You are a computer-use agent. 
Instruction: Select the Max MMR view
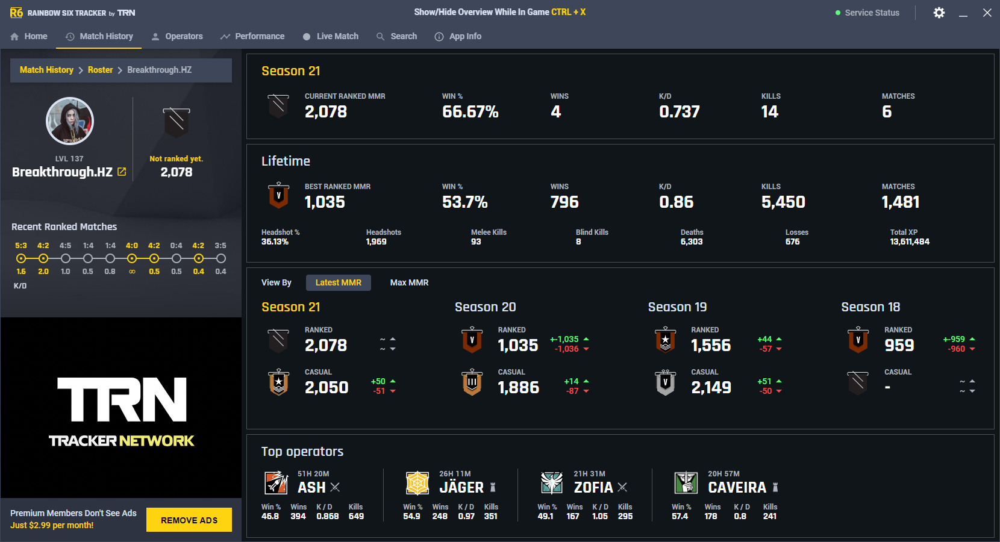pyautogui.click(x=409, y=282)
